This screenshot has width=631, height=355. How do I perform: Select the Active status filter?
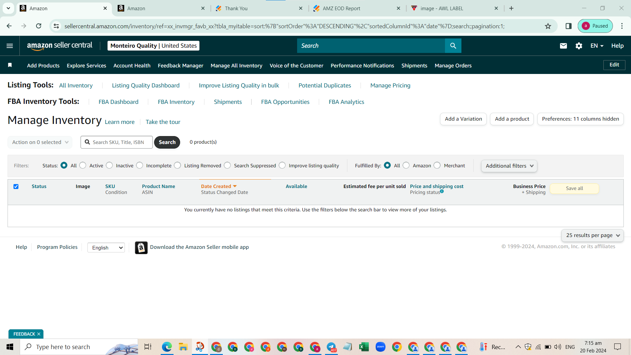coord(83,165)
